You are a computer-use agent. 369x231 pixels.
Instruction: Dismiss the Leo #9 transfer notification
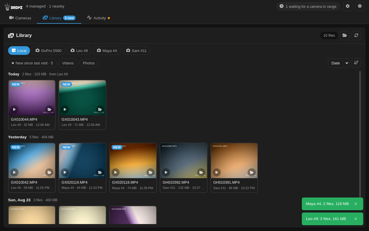[356, 219]
